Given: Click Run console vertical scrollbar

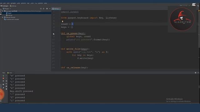Looking at the screenshot, I should tap(199, 87).
